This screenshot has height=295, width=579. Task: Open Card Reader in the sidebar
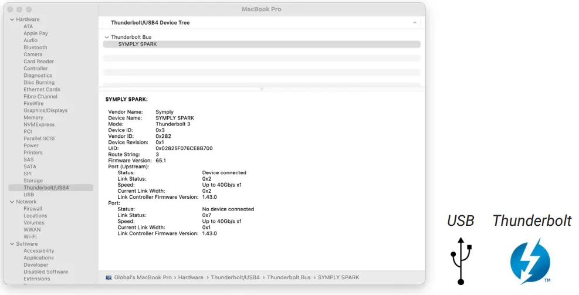[x=39, y=62]
